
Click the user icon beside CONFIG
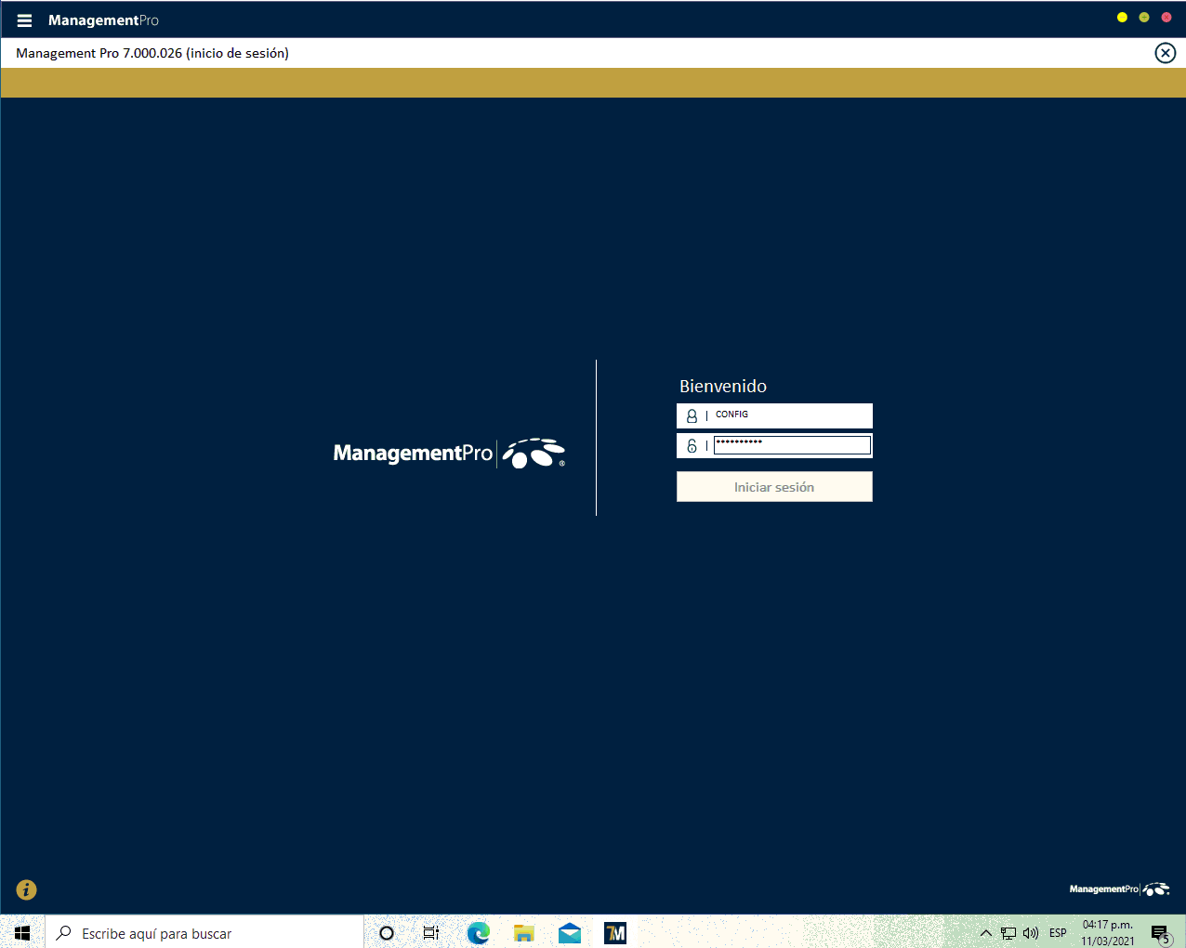point(692,416)
